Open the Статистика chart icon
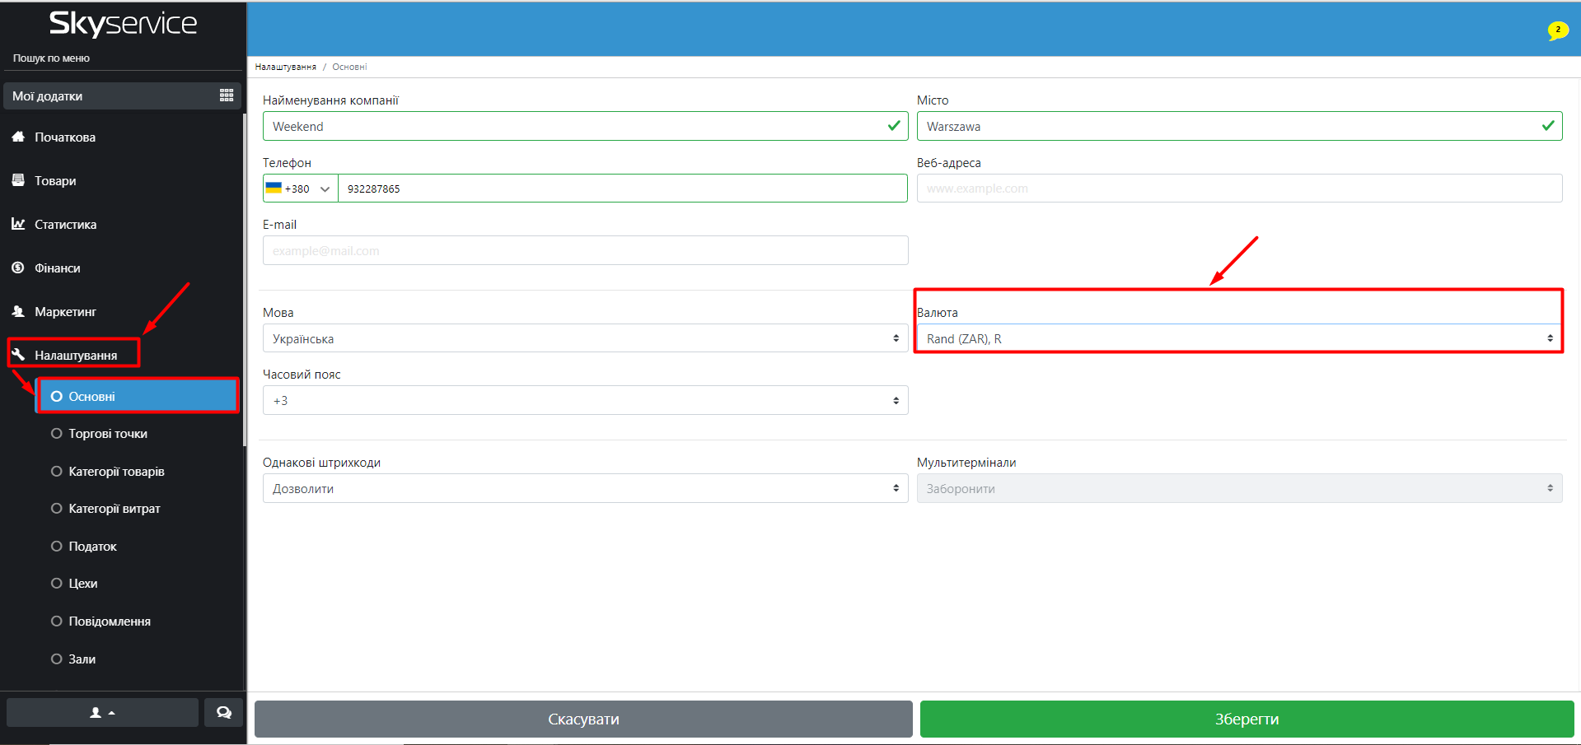This screenshot has width=1581, height=745. [x=18, y=224]
